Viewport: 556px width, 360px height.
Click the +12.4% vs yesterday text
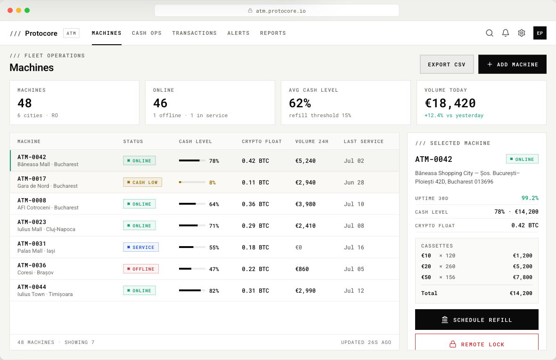pyautogui.click(x=454, y=115)
